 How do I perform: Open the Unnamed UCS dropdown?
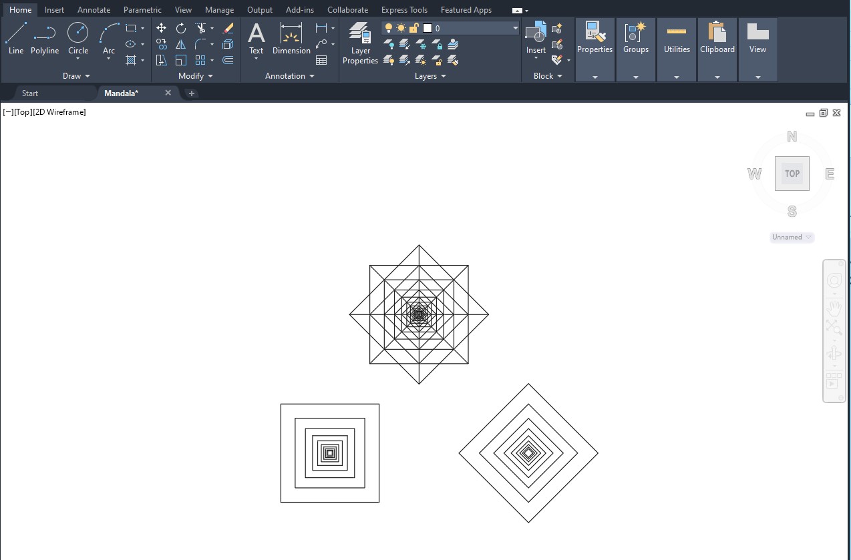coord(792,237)
